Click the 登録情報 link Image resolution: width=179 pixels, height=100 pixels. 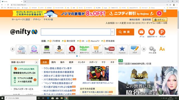147,20
